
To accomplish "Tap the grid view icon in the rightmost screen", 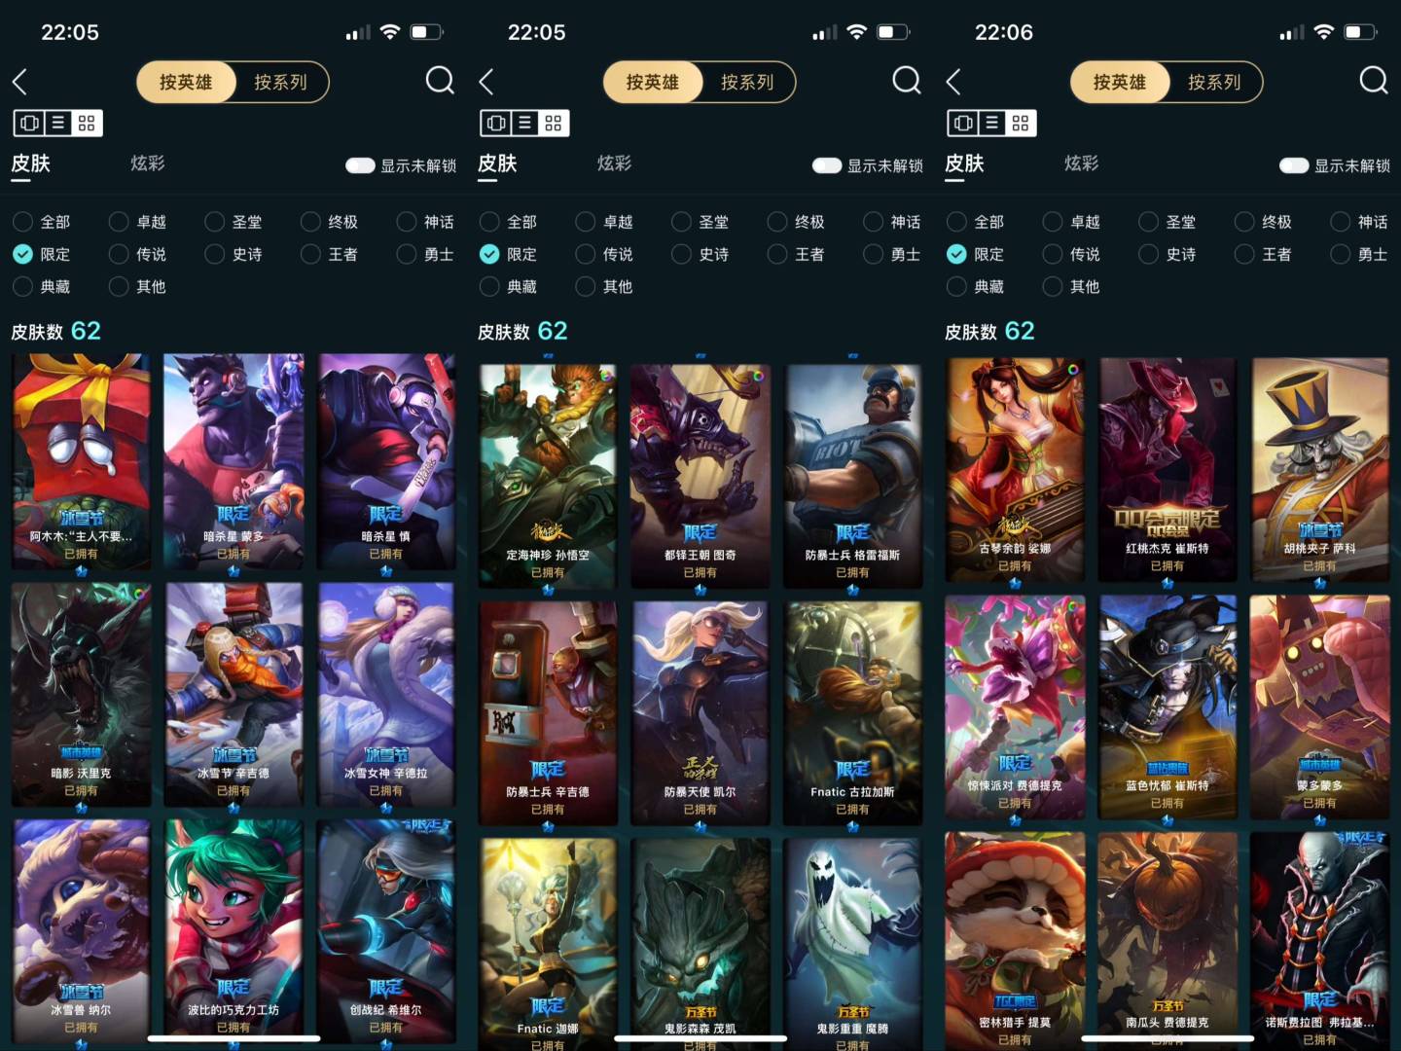I will point(1021,123).
